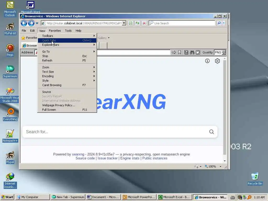Image resolution: width=268 pixels, height=201 pixels.
Task: Select the Recycle Bin desktop icon
Action: (x=255, y=179)
